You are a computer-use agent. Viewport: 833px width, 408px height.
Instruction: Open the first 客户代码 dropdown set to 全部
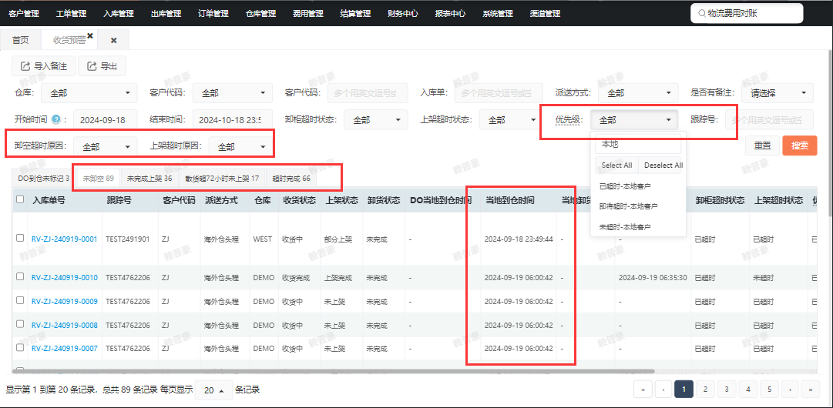click(232, 93)
